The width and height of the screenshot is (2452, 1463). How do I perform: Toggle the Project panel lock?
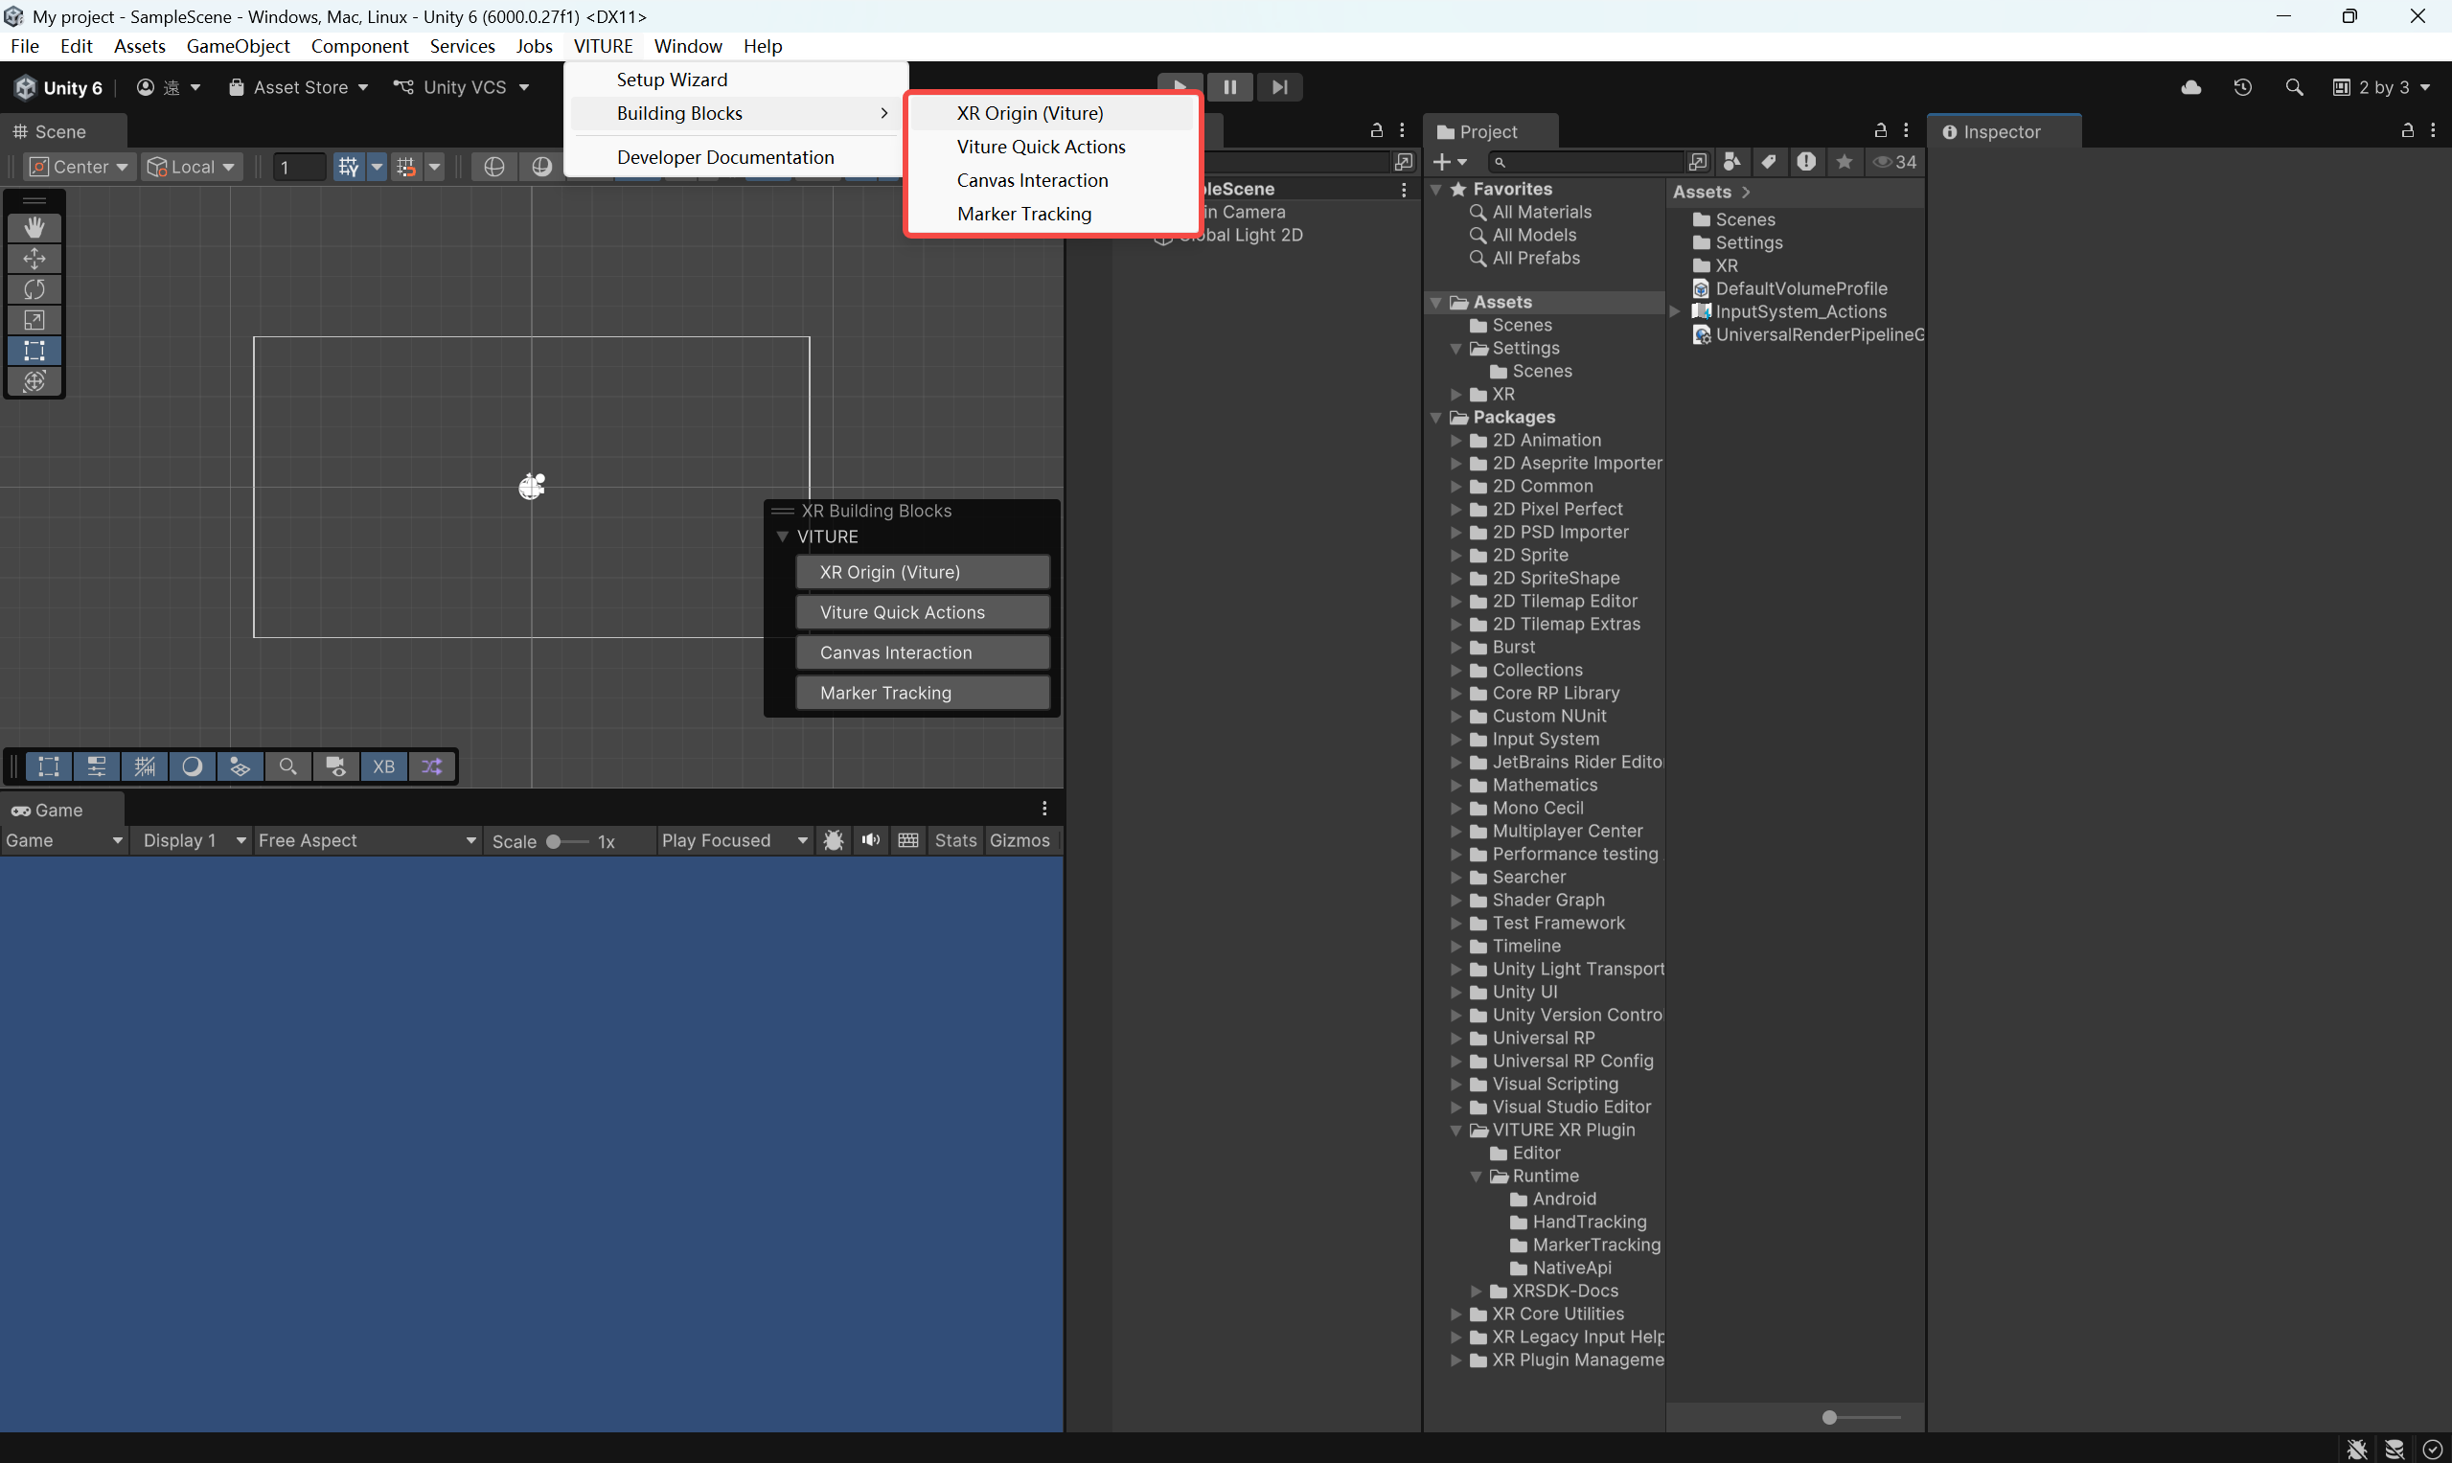(x=1880, y=130)
